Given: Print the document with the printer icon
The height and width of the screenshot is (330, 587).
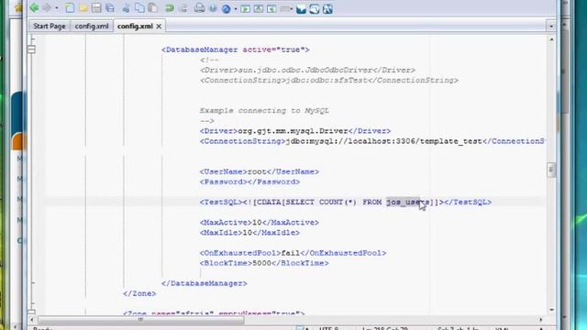Looking at the screenshot, I should [200, 8].
